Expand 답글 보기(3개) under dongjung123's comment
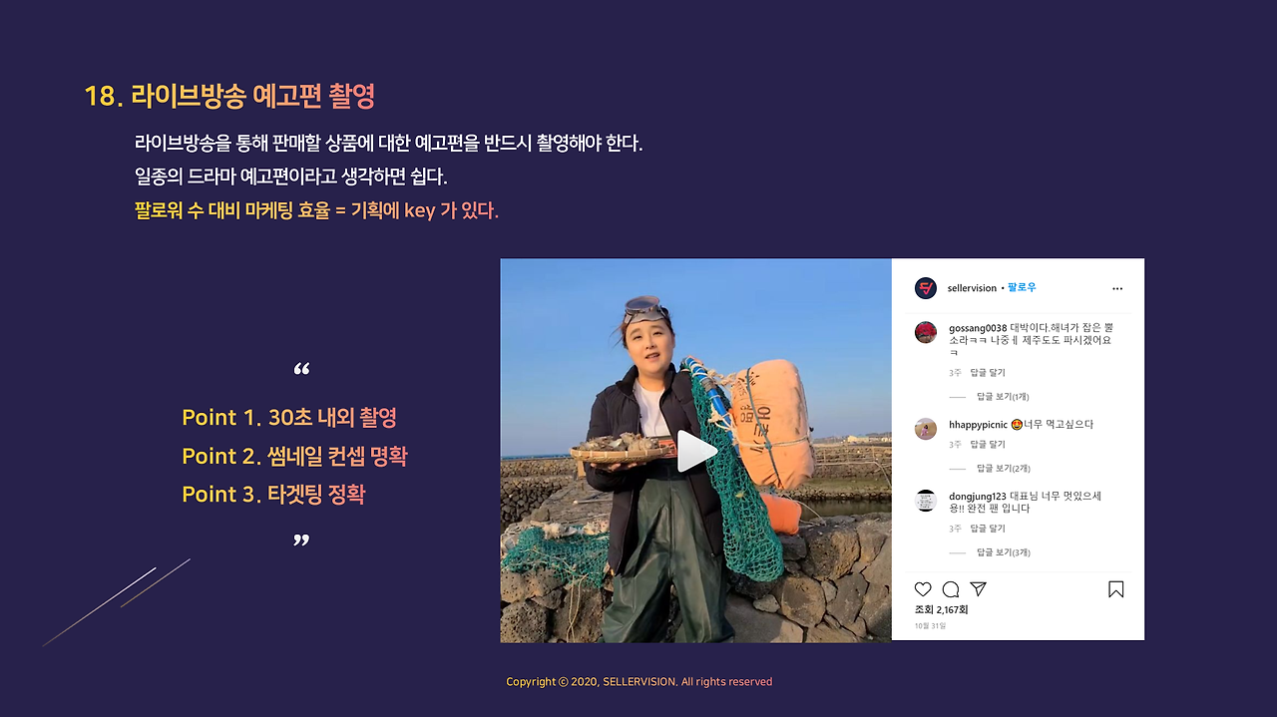The image size is (1277, 717). coord(1004,552)
